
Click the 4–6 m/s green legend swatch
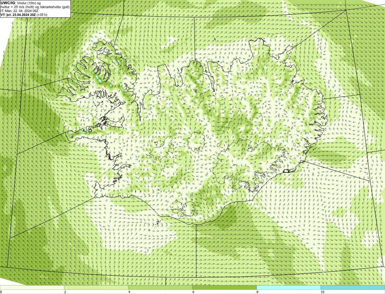tap(160, 287)
